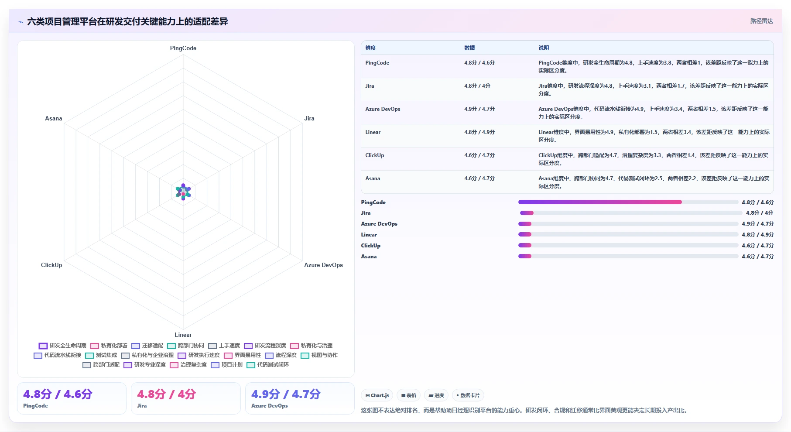The width and height of the screenshot is (791, 432).
Task: Toggle the 项目计划 legend item
Action: tap(226, 365)
